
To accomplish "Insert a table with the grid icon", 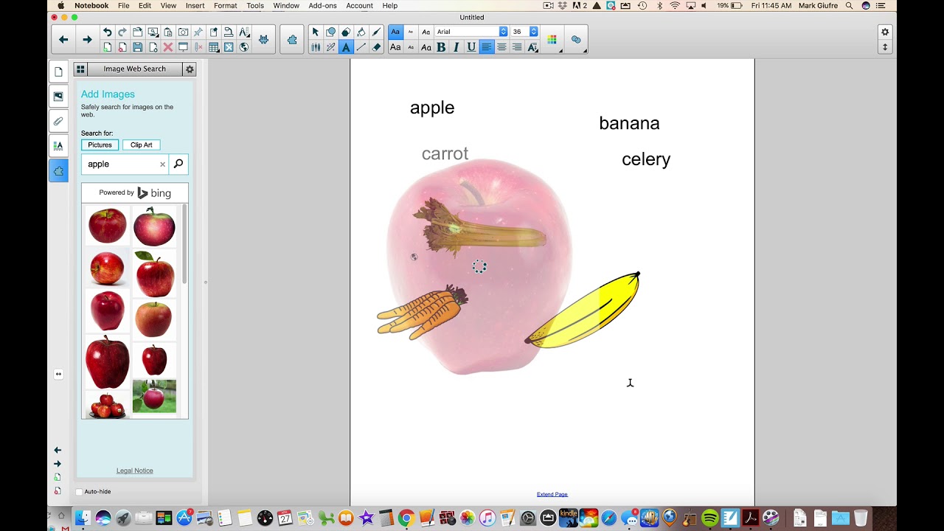I will (214, 47).
